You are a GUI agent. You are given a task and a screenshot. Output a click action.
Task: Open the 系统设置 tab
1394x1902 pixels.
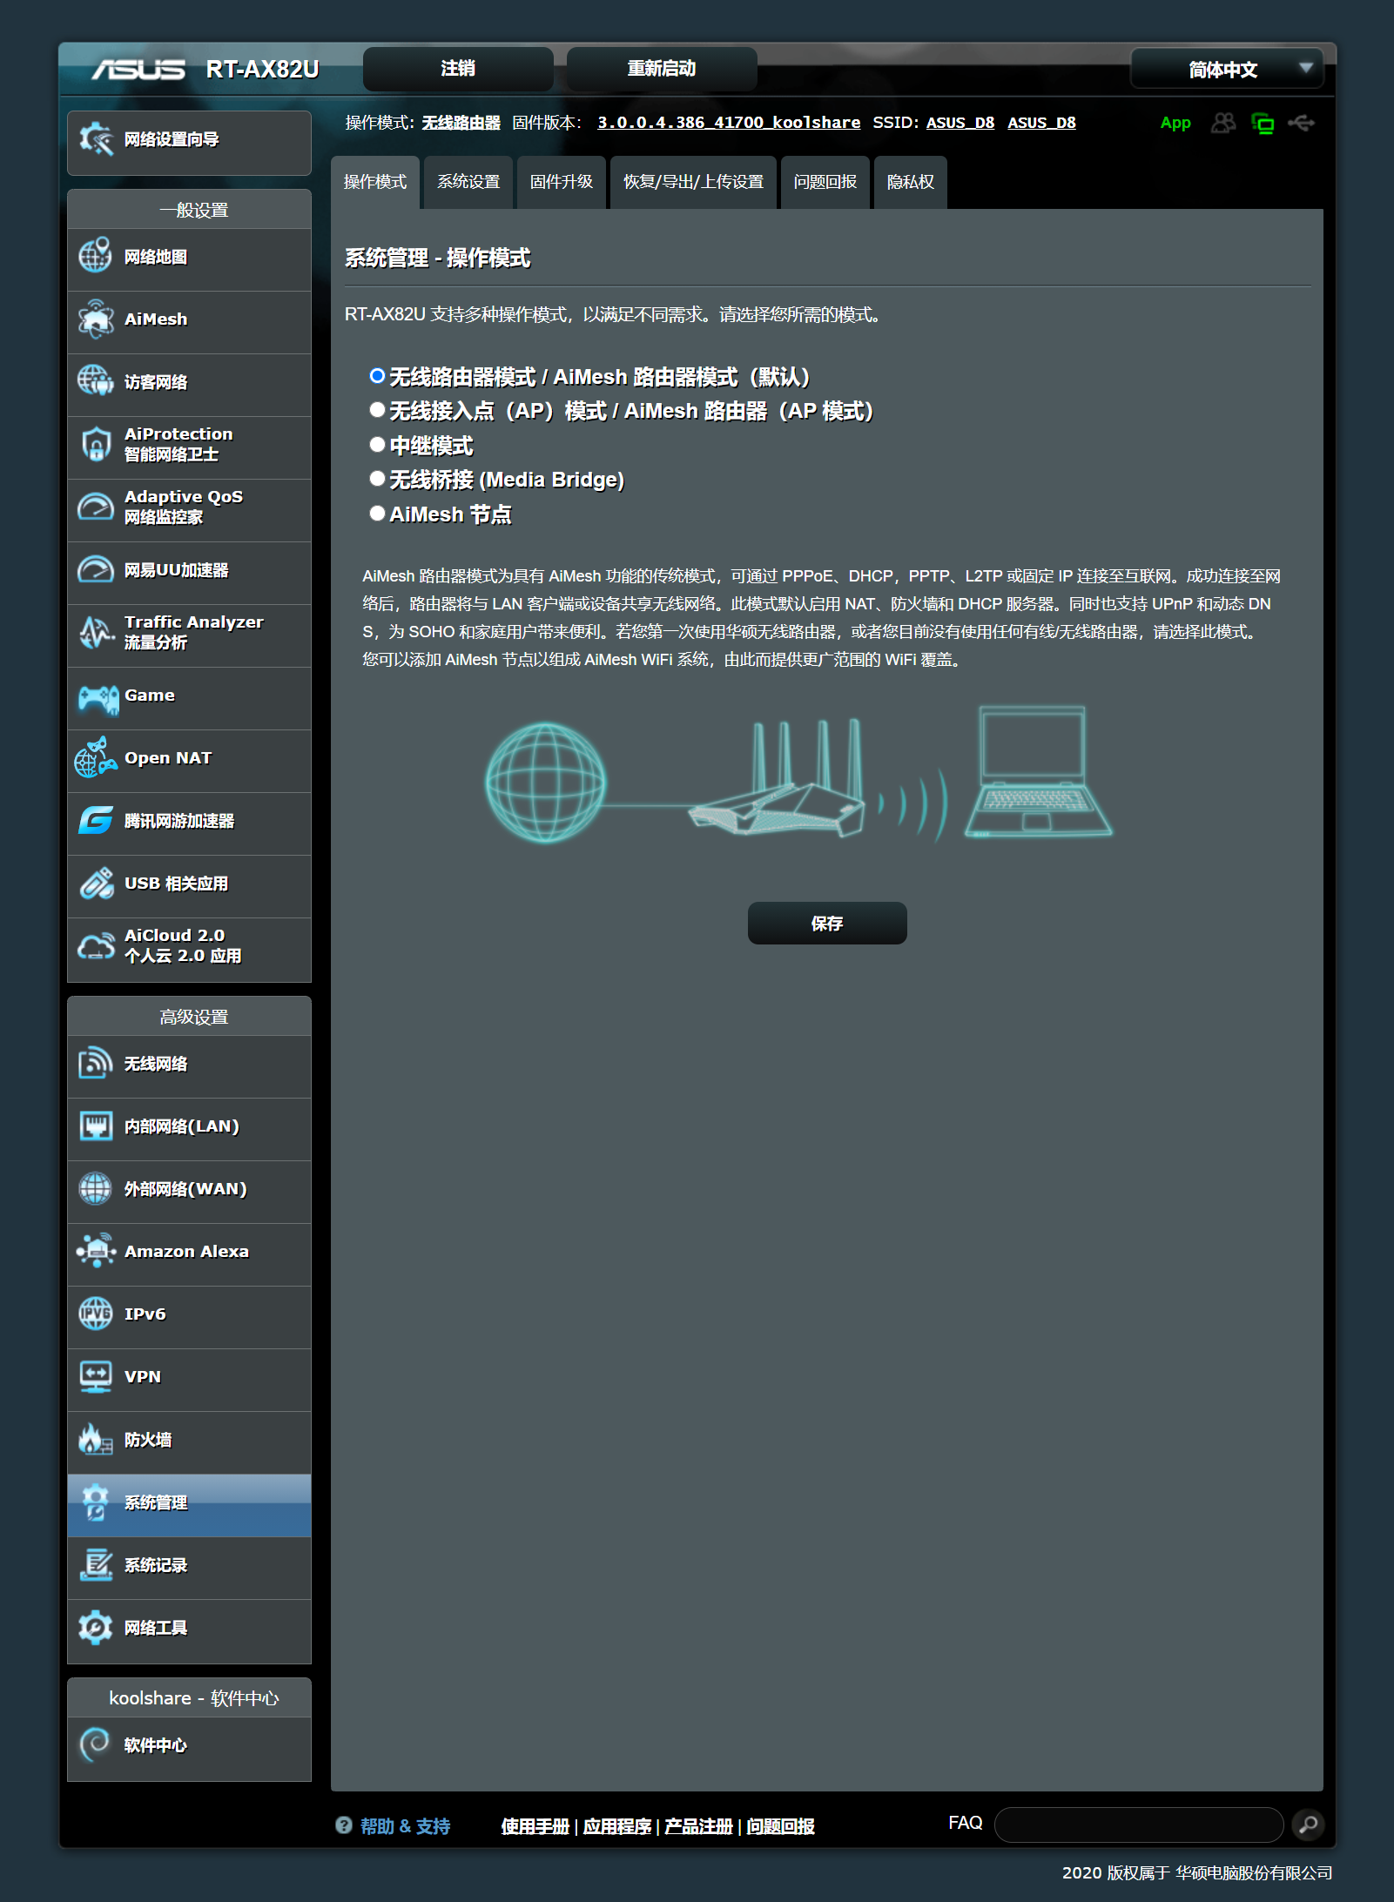coord(468,182)
